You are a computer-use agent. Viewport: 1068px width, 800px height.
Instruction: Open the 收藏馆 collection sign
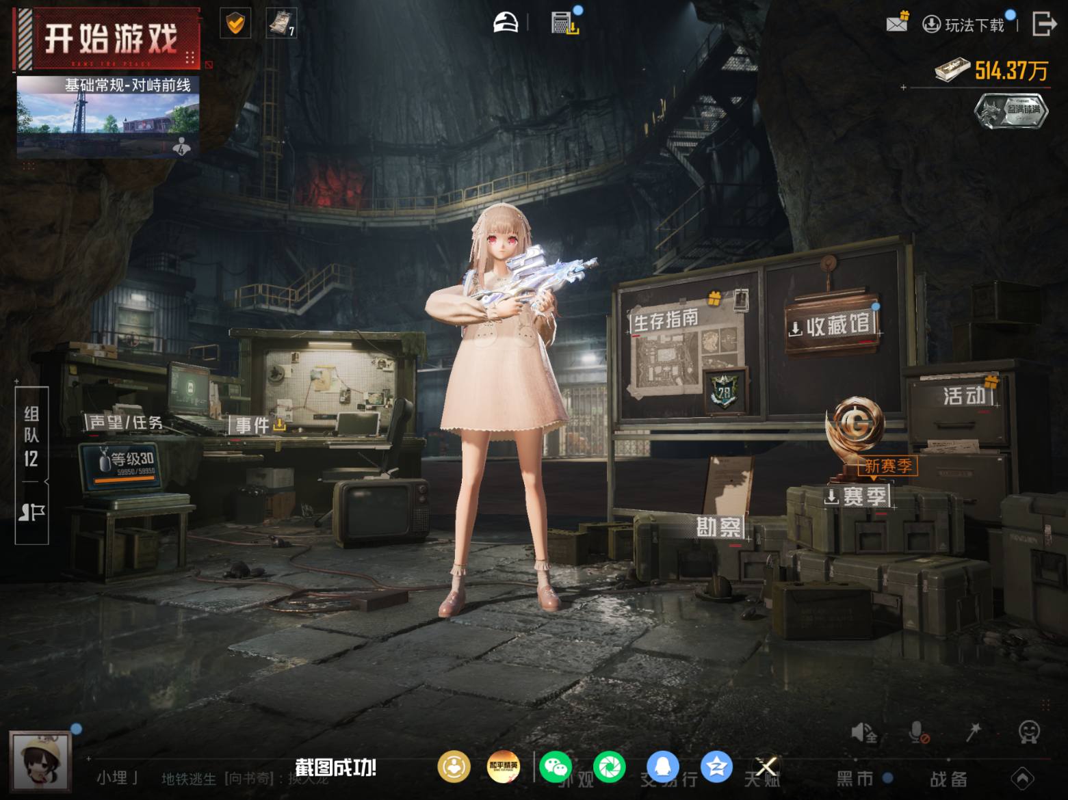[833, 326]
